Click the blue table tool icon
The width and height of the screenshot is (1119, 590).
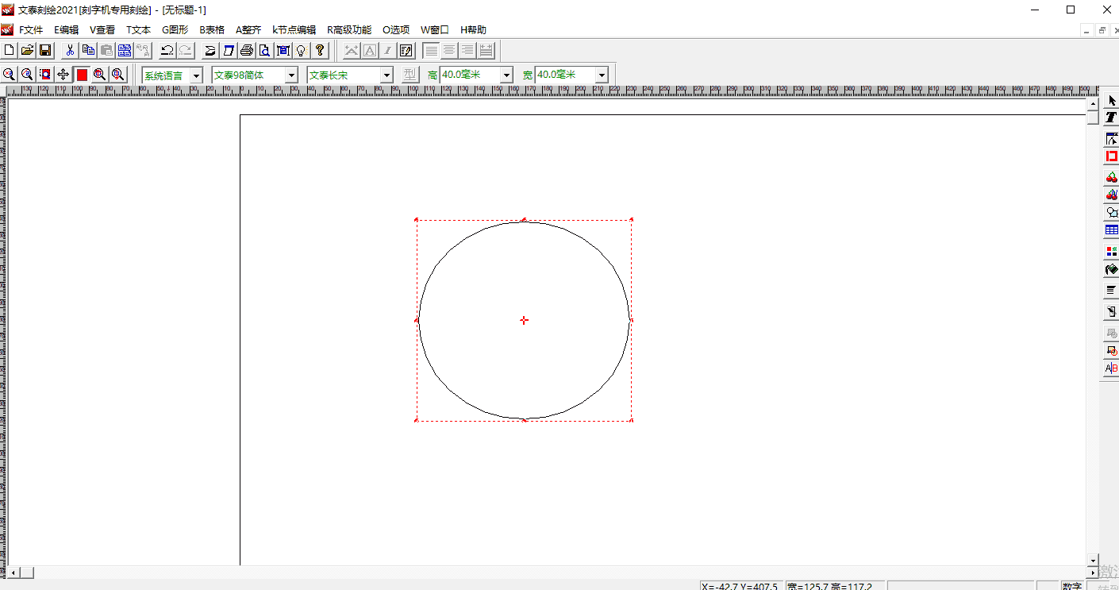point(1111,230)
